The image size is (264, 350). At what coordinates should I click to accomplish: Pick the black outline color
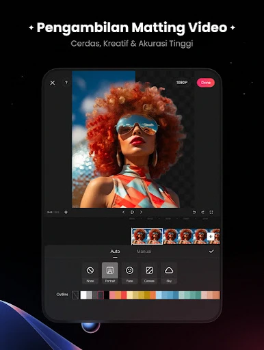[107, 295]
